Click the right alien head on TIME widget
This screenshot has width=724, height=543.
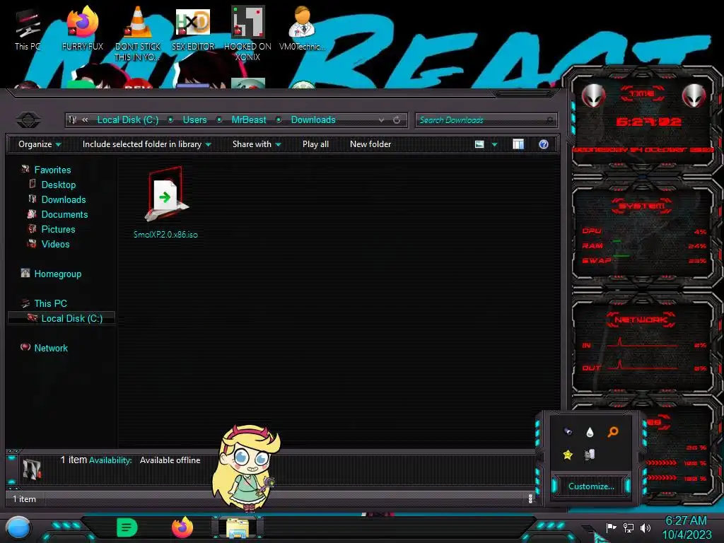(694, 95)
